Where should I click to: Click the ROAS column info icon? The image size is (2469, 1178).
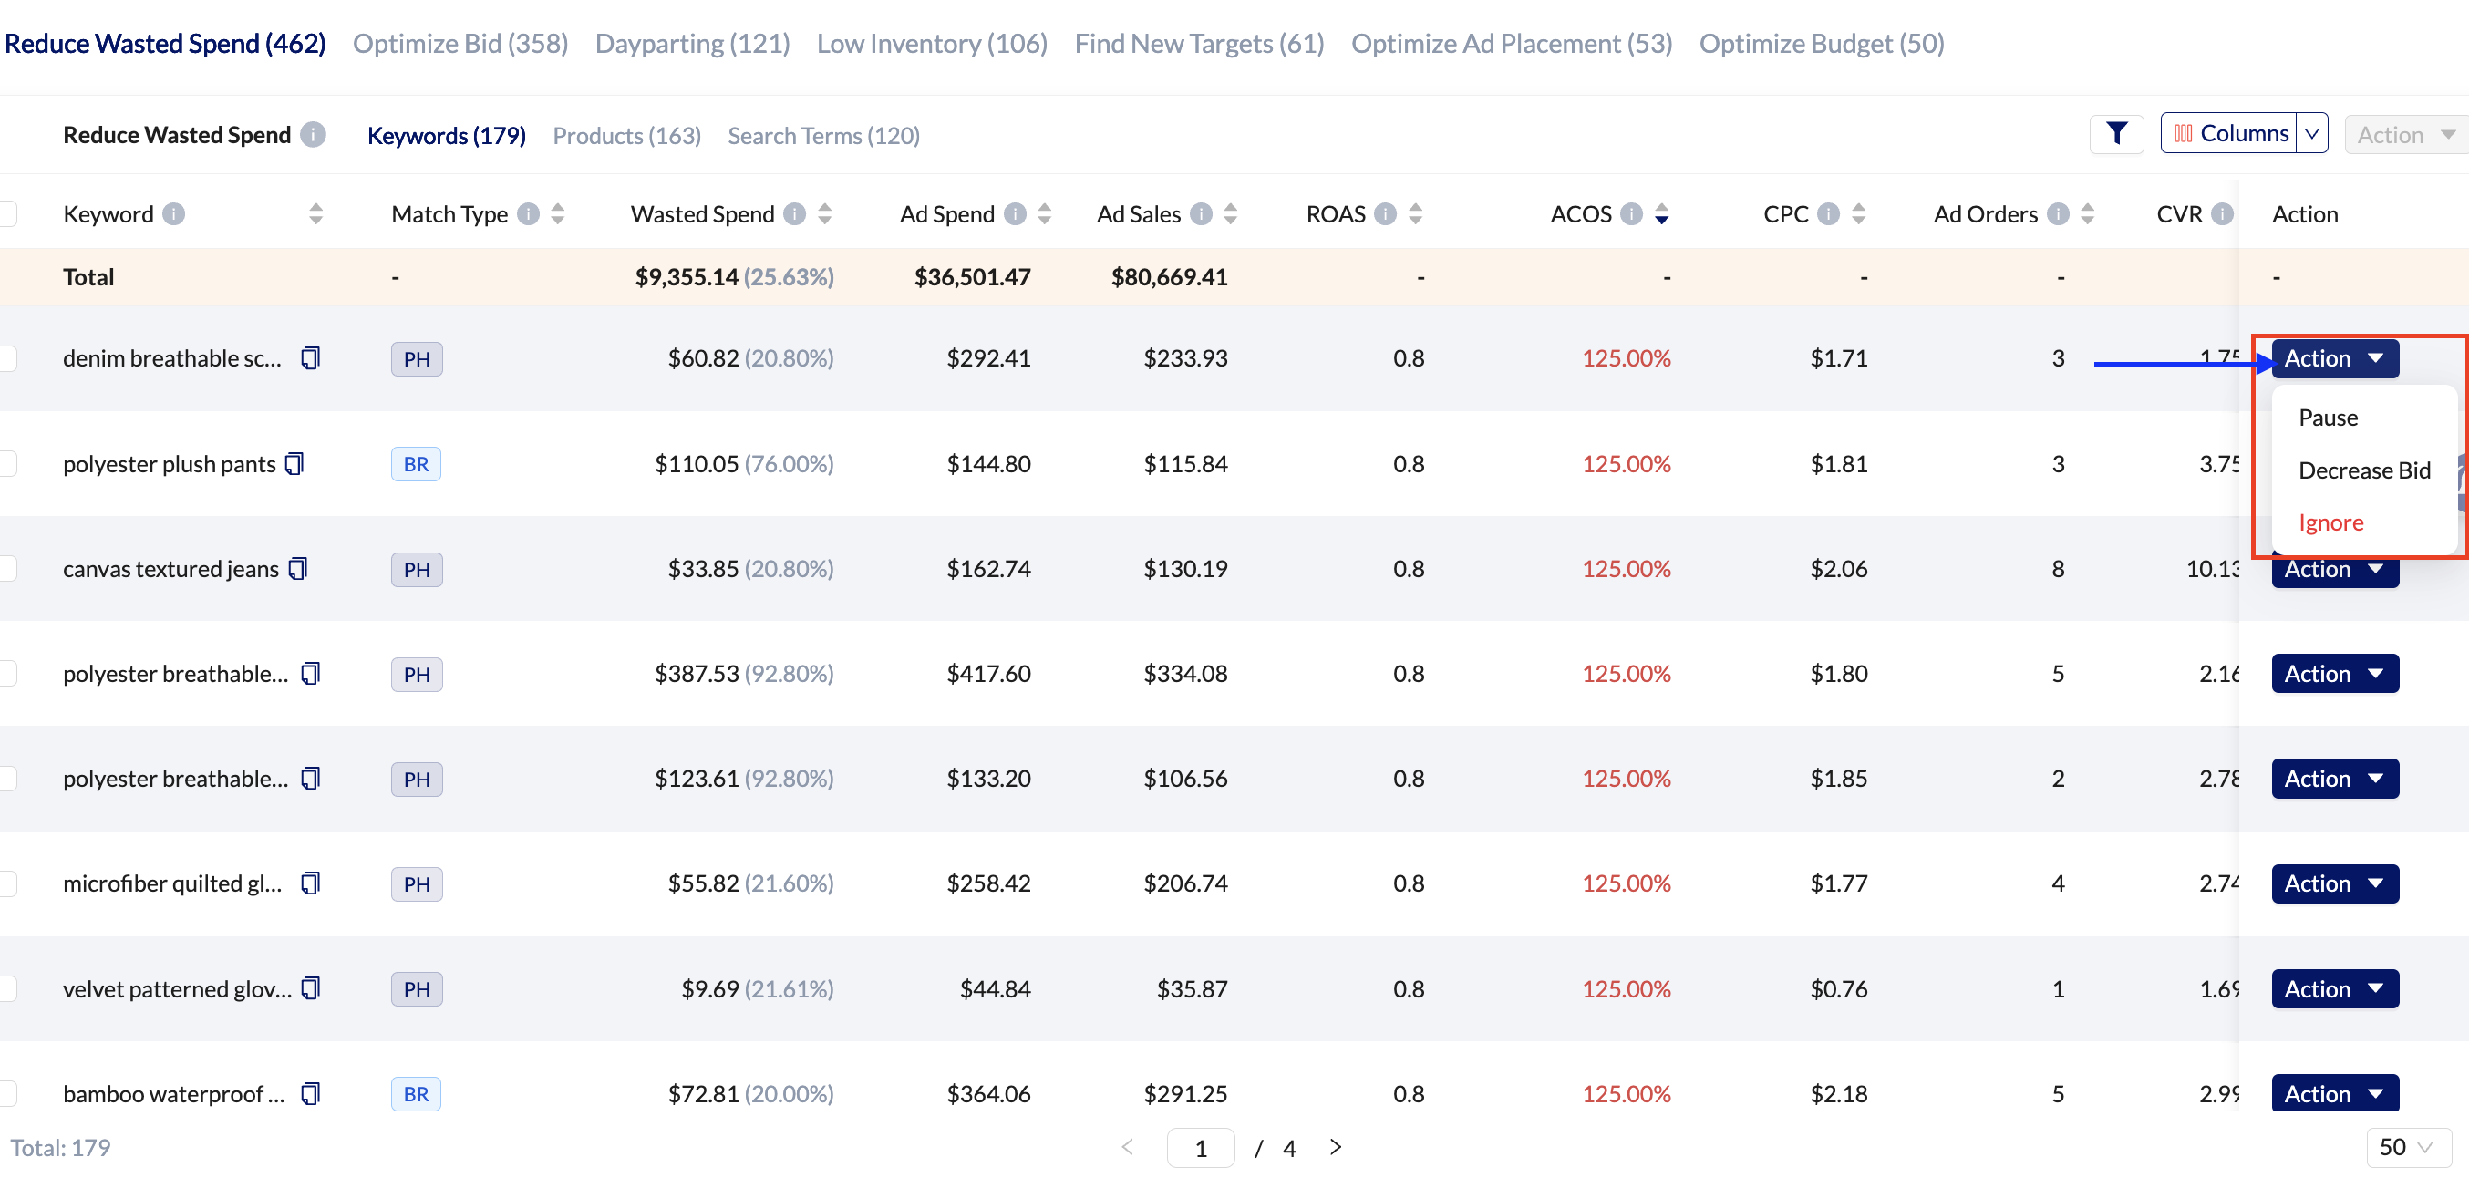coord(1384,213)
